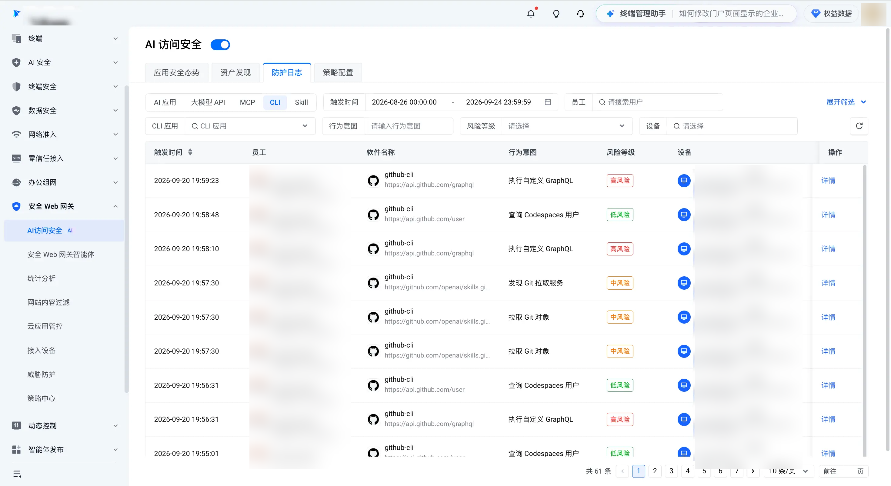
Task: Select the 大模型 API filter tab
Action: point(208,102)
